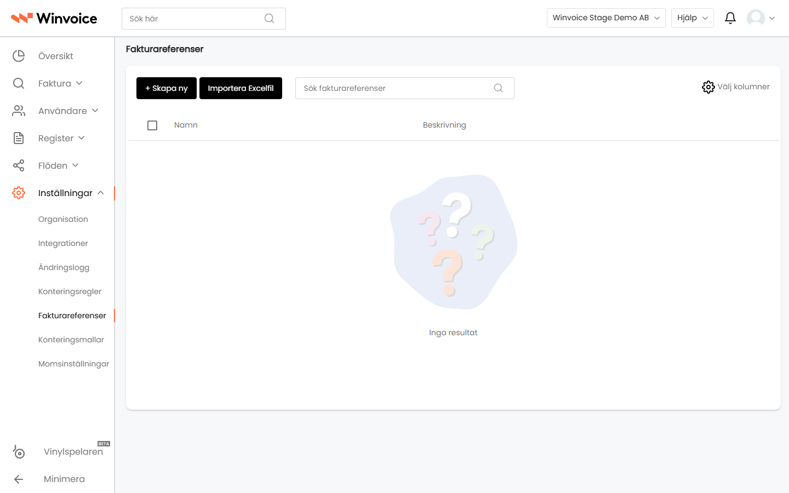Open the Momsinställningar menu item
This screenshot has width=789, height=493.
click(x=73, y=364)
